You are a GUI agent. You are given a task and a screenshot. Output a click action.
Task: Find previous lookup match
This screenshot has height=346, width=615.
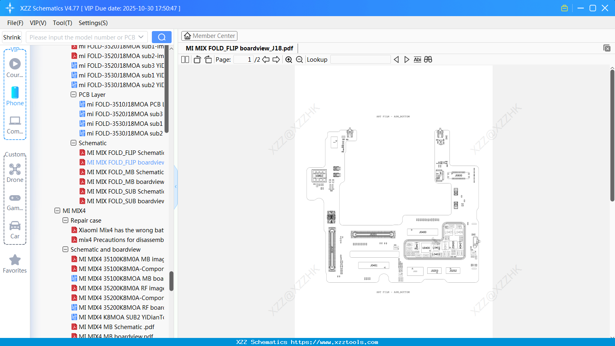point(396,60)
